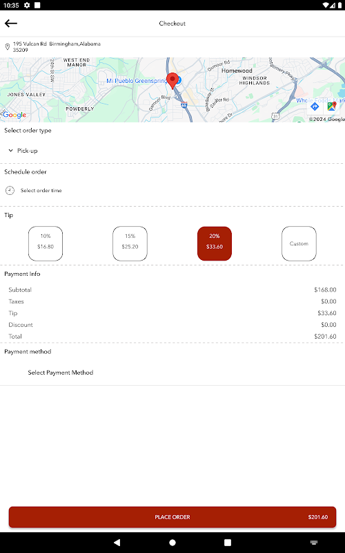345x553 pixels.
Task: Click the red map marker pin
Action: click(172, 81)
